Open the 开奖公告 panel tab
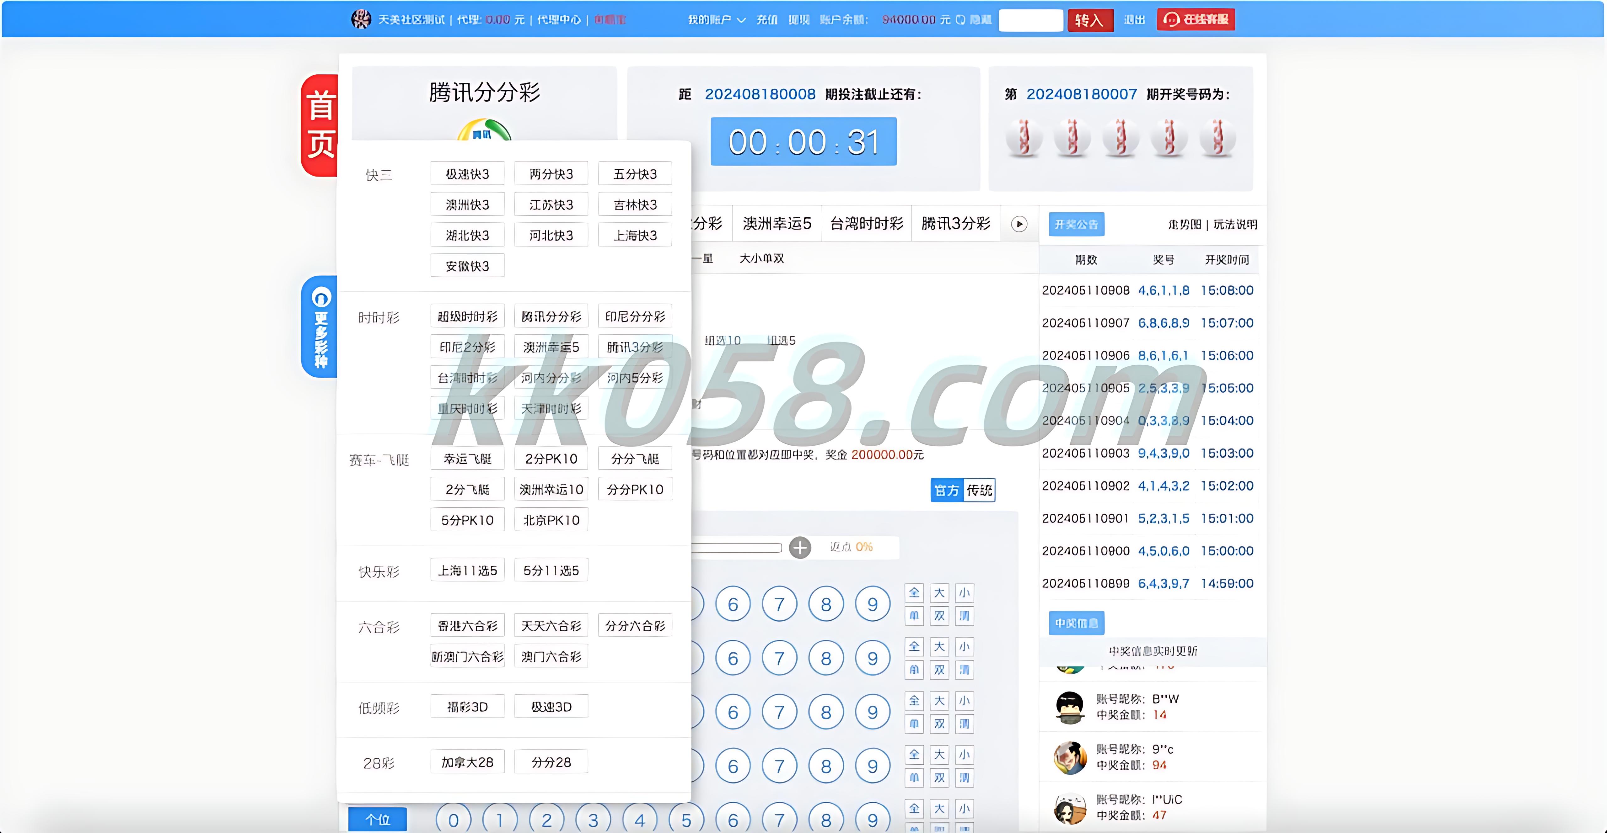 (1076, 224)
